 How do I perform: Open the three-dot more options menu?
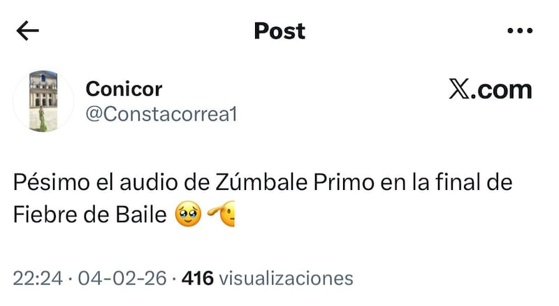(520, 31)
